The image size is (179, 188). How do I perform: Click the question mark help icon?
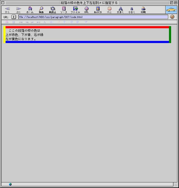click(x=64, y=22)
